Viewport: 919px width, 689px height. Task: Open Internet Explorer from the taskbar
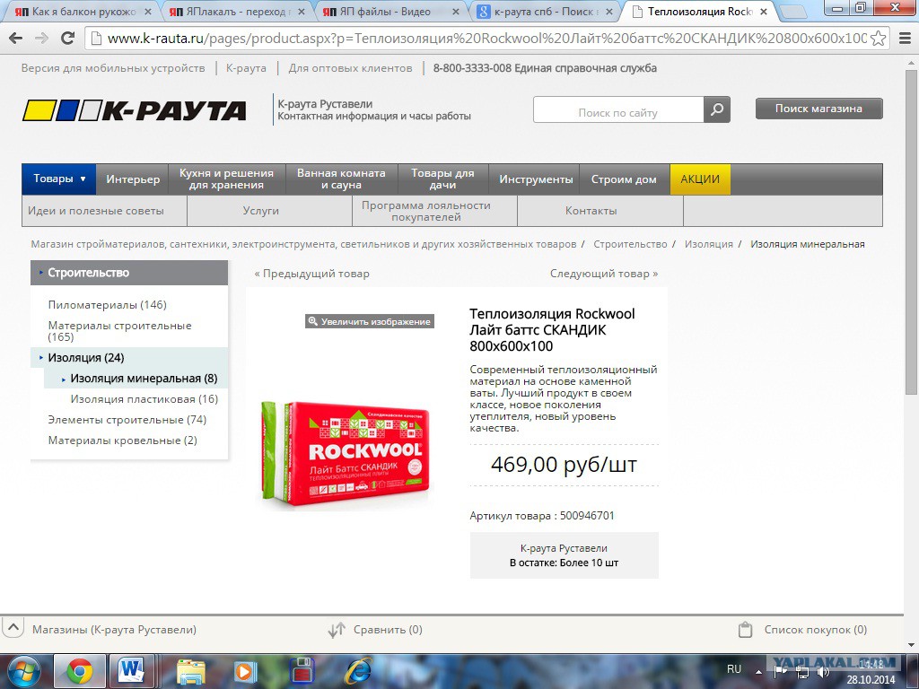click(x=357, y=671)
